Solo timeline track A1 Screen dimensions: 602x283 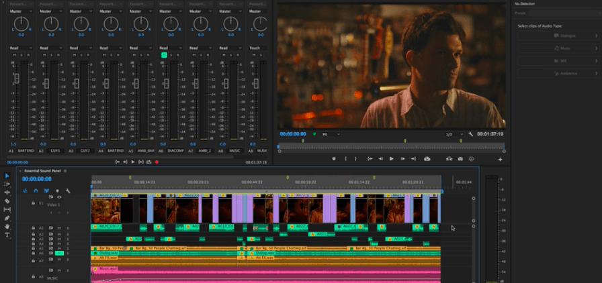68,228
